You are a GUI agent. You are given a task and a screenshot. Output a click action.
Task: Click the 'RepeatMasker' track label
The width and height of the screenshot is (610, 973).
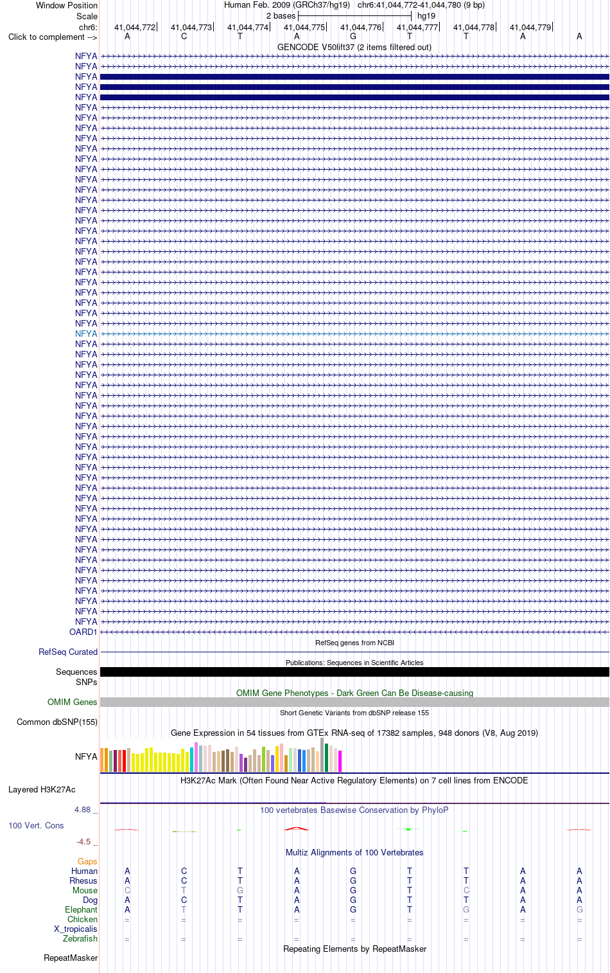tap(71, 958)
